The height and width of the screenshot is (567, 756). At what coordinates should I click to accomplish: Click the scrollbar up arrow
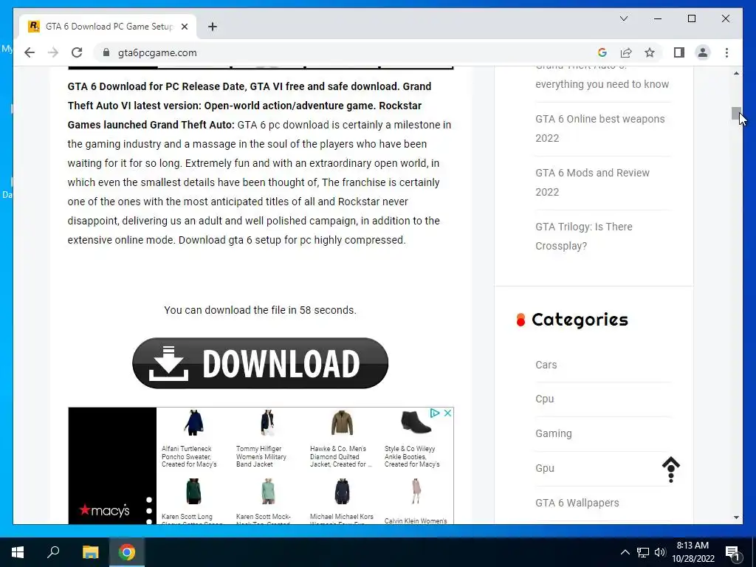(x=736, y=73)
